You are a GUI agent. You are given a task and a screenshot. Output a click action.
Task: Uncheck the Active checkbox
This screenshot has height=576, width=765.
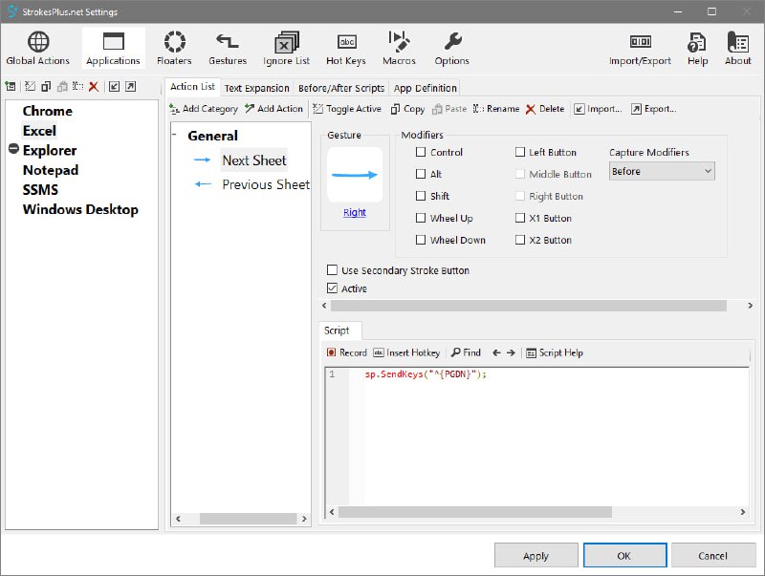click(333, 288)
